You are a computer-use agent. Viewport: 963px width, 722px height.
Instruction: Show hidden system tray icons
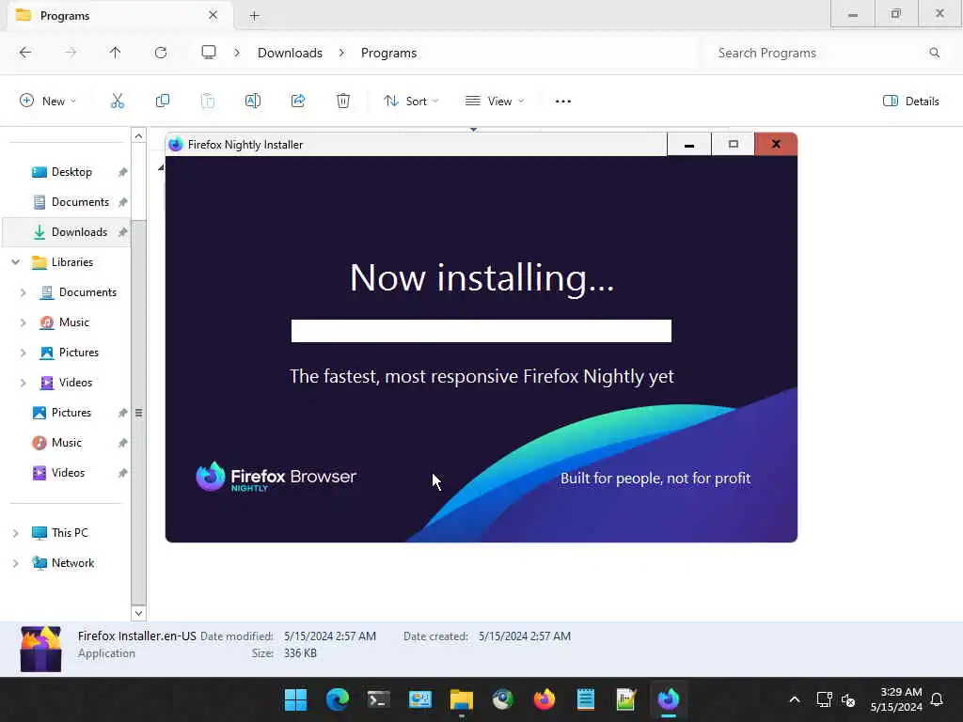pyautogui.click(x=794, y=699)
